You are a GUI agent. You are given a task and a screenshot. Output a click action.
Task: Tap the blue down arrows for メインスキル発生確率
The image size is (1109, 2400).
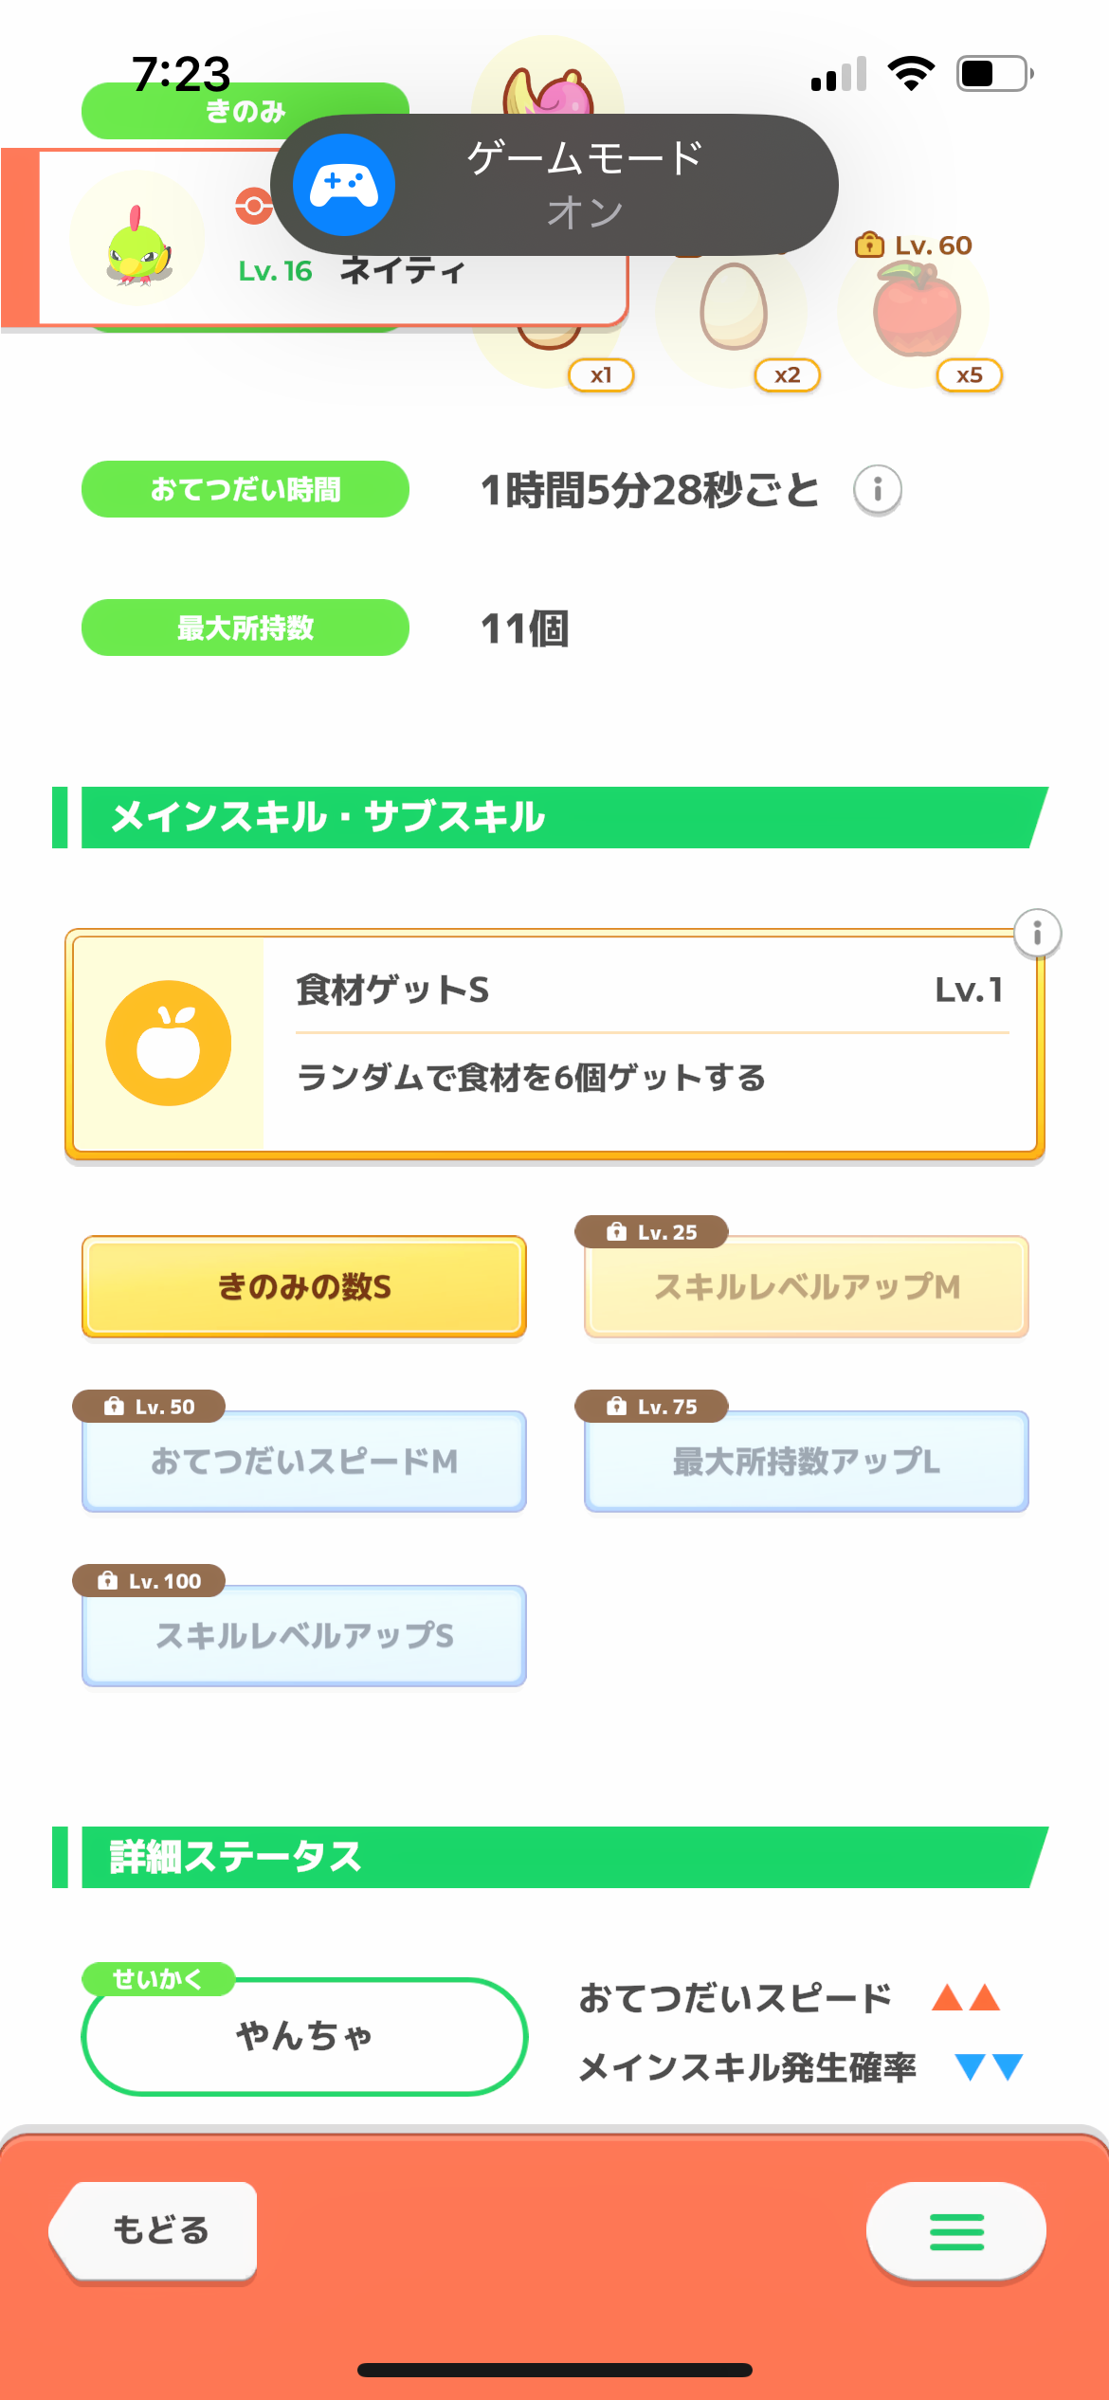click(x=989, y=2066)
